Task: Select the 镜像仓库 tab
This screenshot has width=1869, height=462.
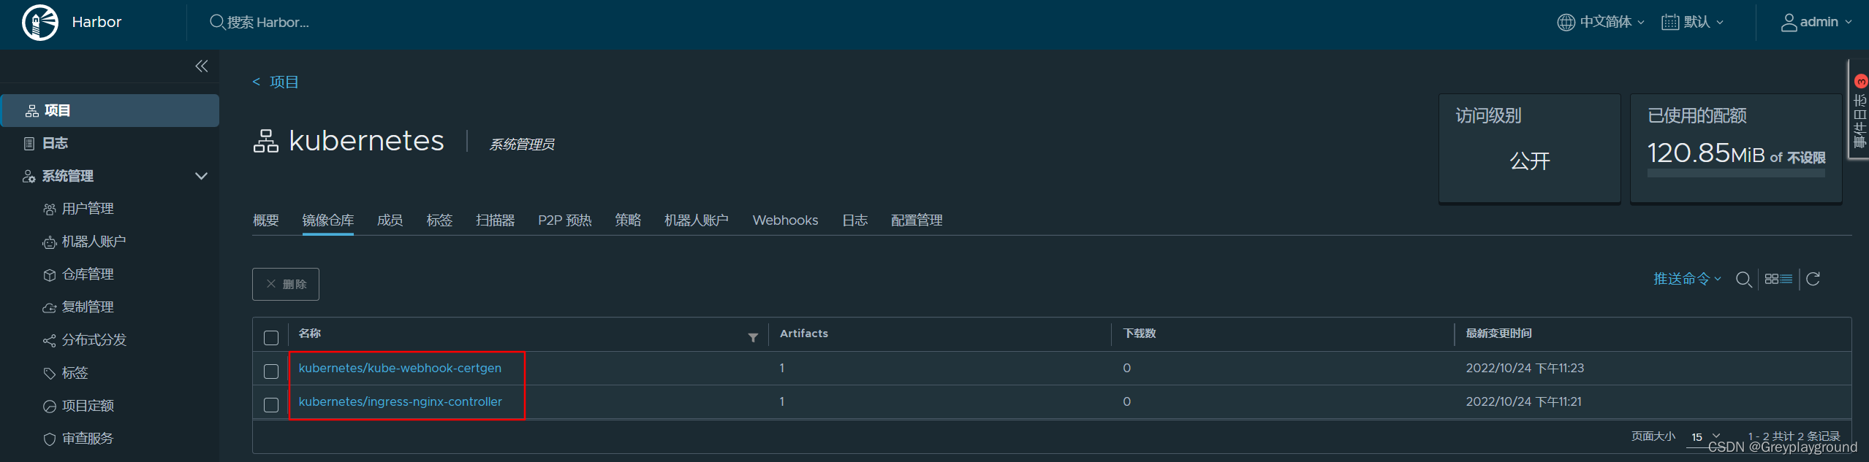Action: (x=328, y=220)
